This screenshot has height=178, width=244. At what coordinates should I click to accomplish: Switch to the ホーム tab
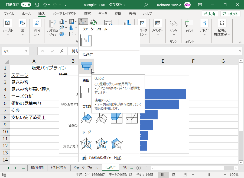click(x=26, y=14)
